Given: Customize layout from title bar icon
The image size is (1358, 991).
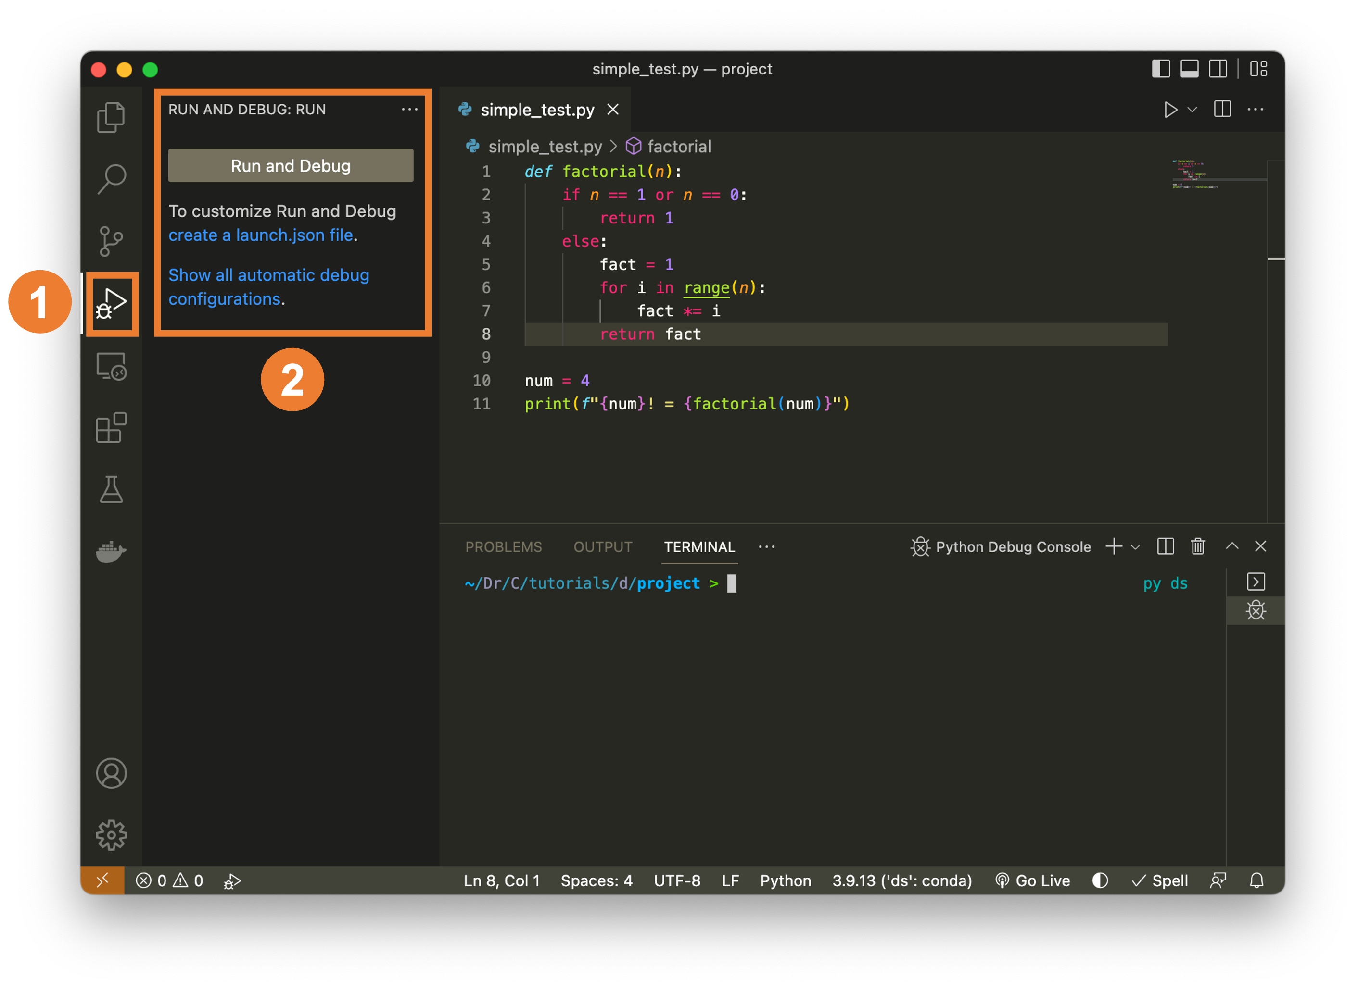Looking at the screenshot, I should click(x=1258, y=69).
